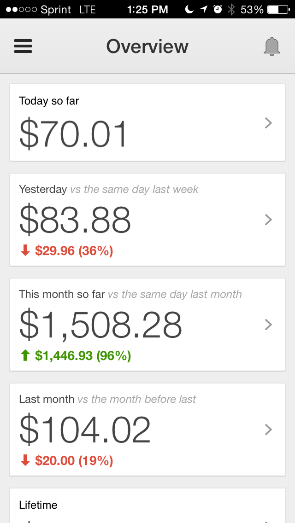Tap the red down arrow beside $29.96
Image resolution: width=295 pixels, height=523 pixels.
25,251
